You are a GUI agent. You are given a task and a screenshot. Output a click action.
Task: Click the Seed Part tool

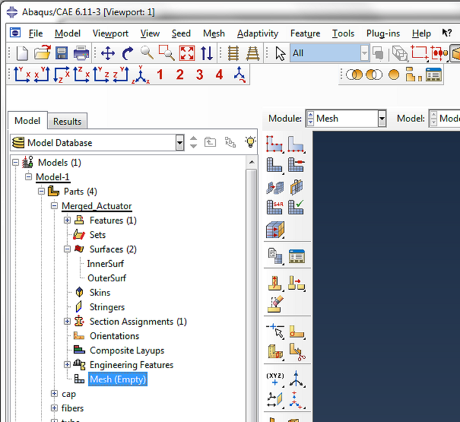point(275,144)
